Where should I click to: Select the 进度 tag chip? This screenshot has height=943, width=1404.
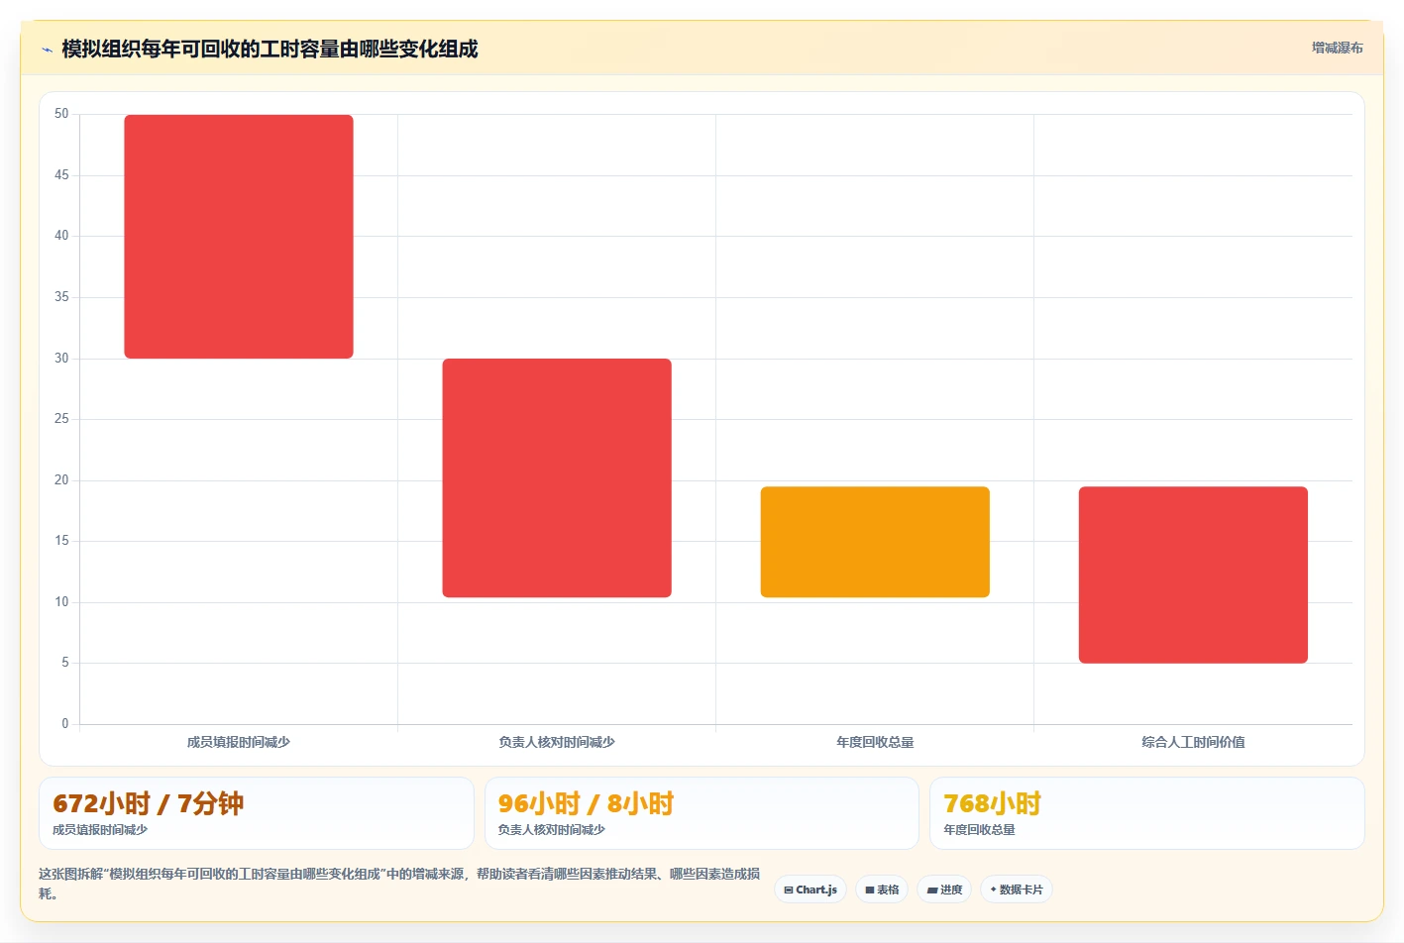point(944,890)
